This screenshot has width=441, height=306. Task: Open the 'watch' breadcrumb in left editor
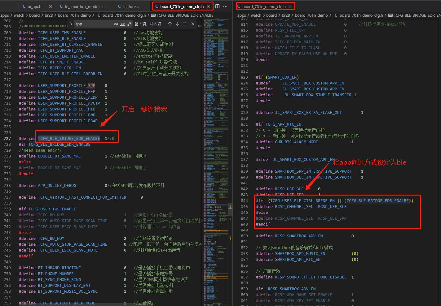pos(19,15)
